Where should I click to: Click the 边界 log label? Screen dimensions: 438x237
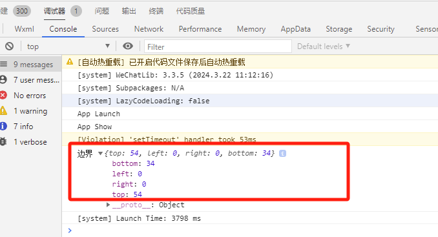tap(85, 154)
